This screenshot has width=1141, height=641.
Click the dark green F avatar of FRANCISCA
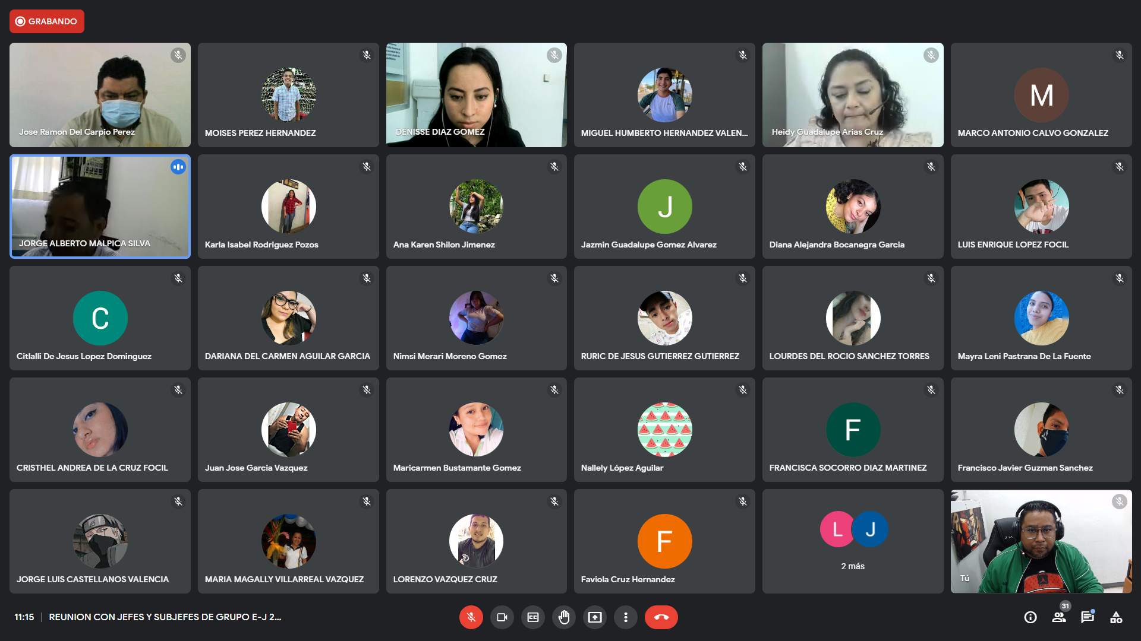click(x=853, y=430)
